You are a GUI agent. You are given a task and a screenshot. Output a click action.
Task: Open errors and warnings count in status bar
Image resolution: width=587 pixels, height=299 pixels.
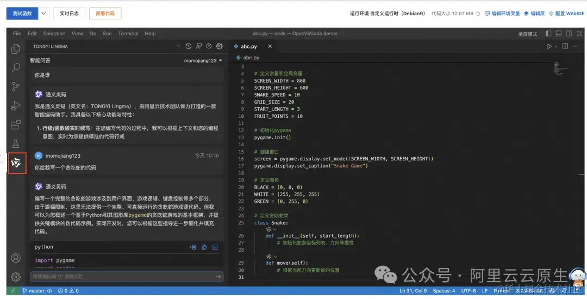click(68, 291)
